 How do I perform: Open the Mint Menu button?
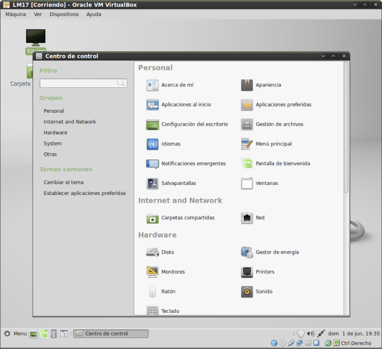coord(15,334)
